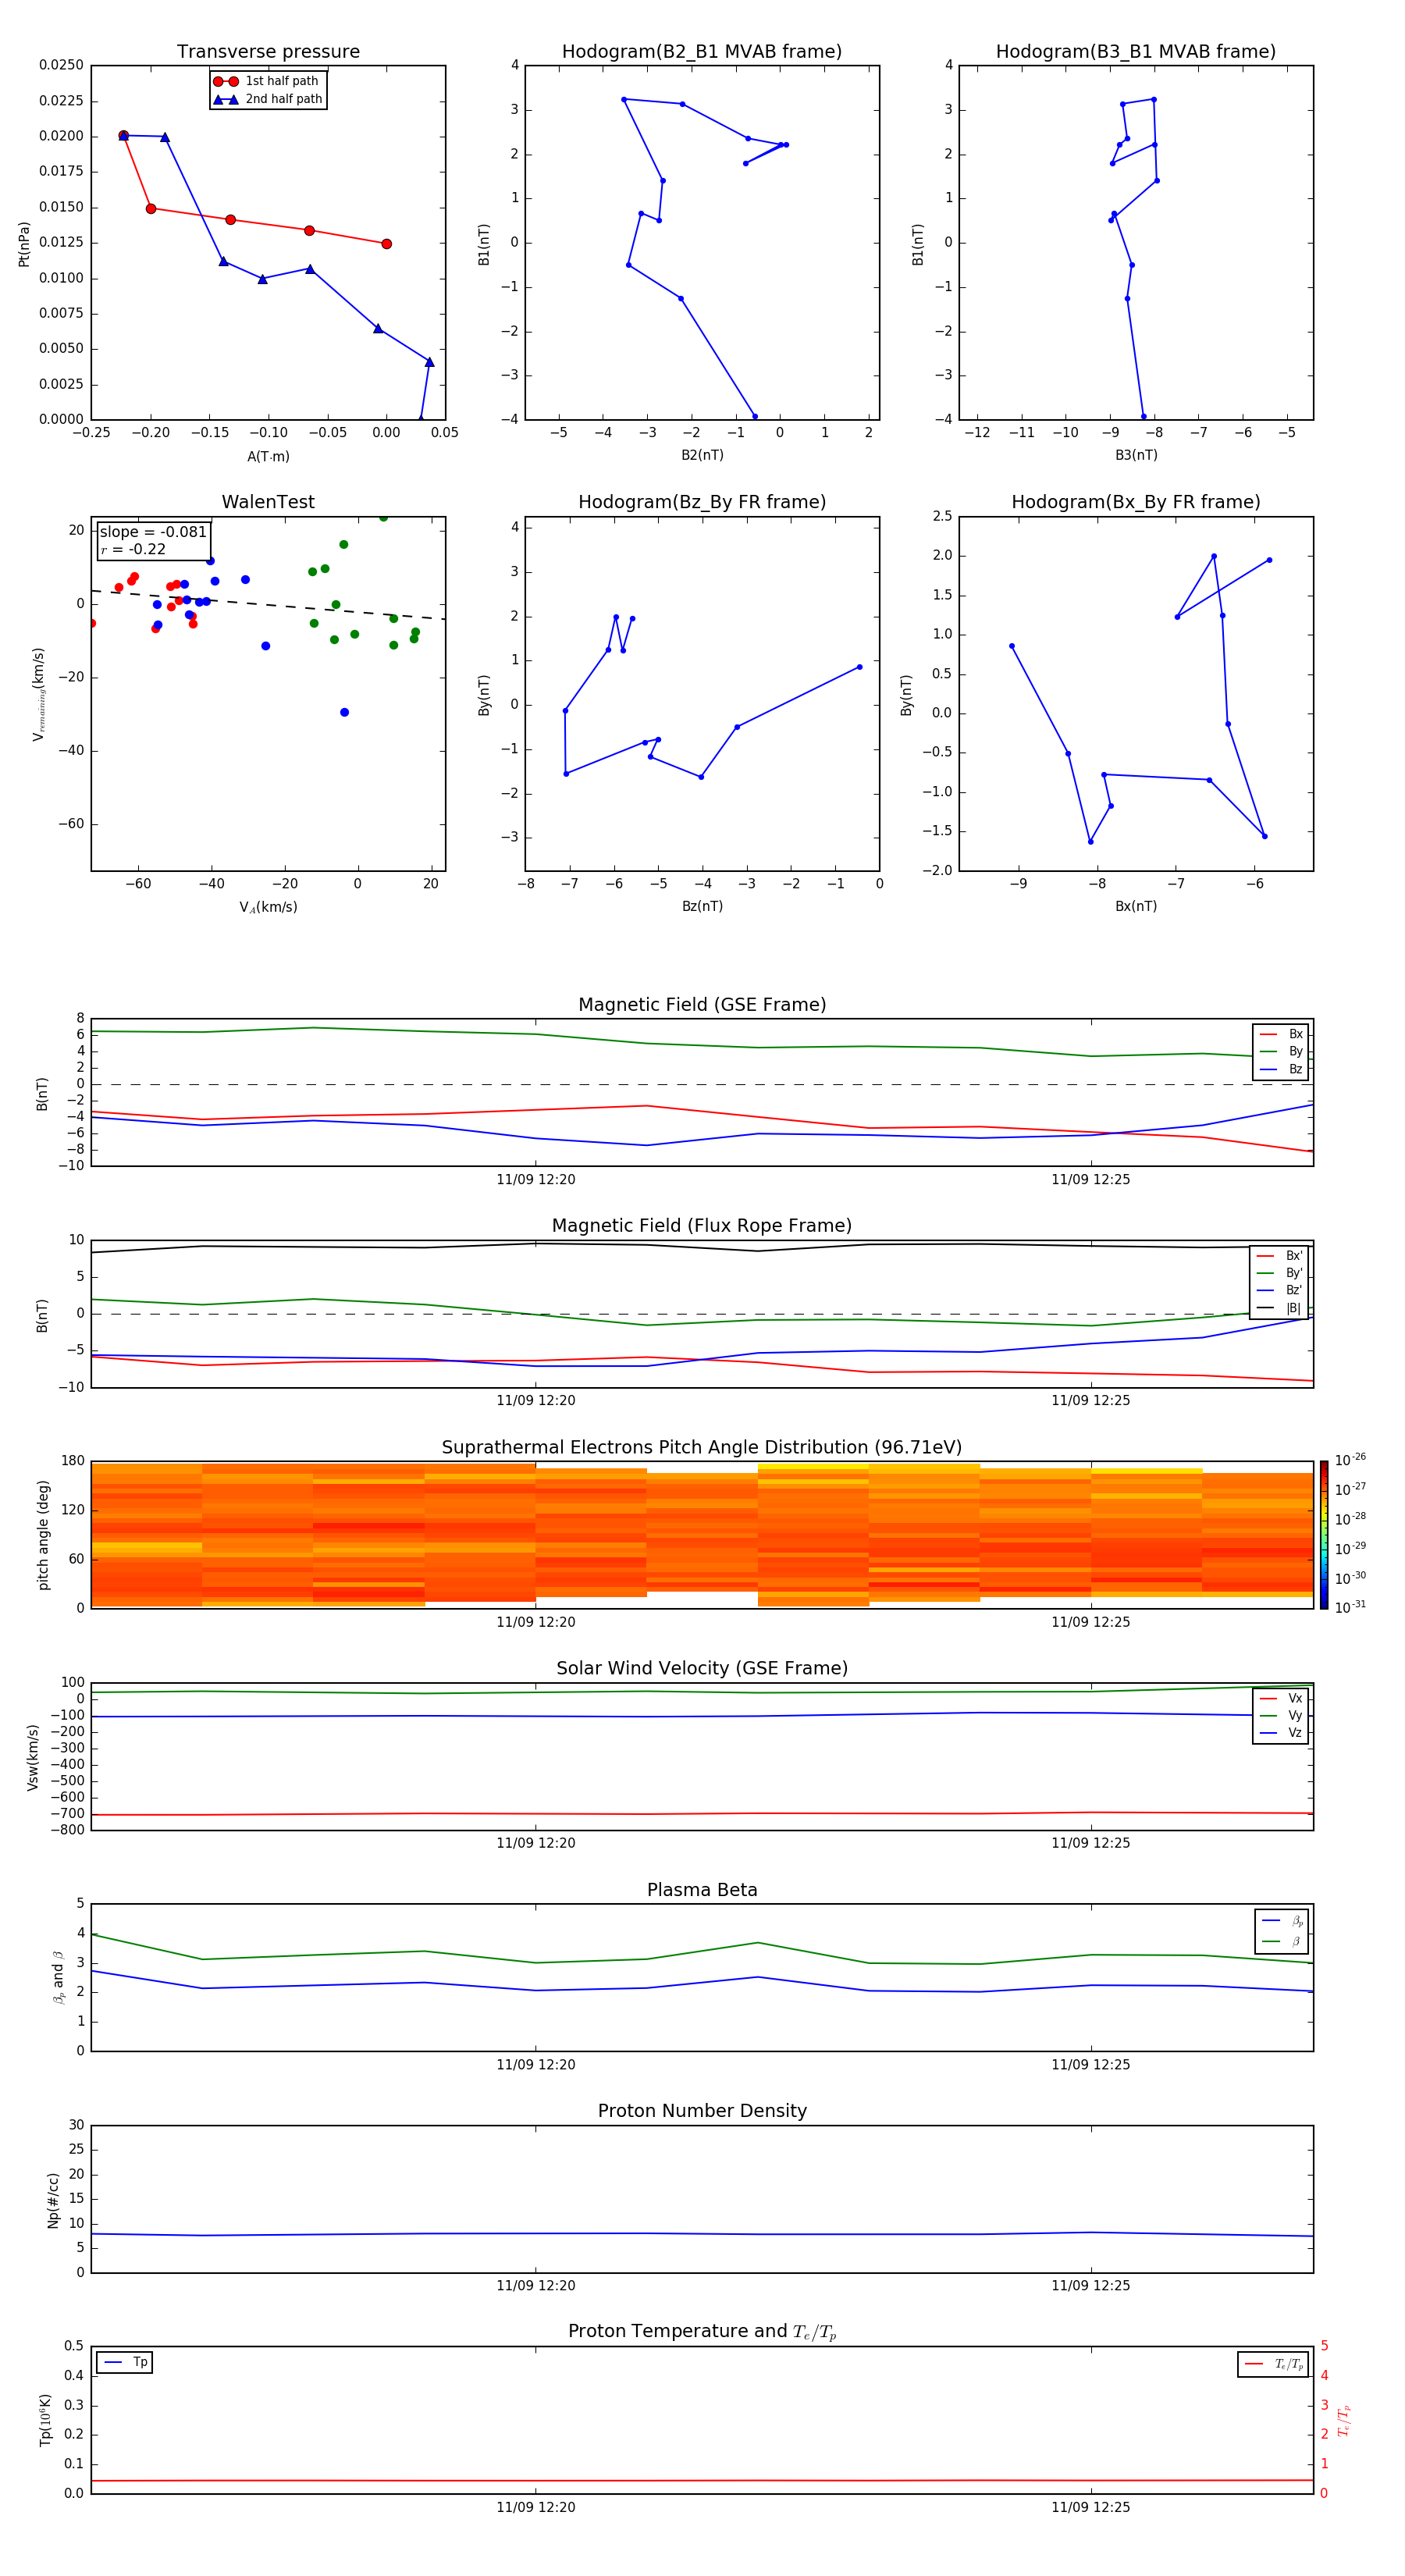Click 'Vz' legend entry in velocity plot

[x=1281, y=1733]
